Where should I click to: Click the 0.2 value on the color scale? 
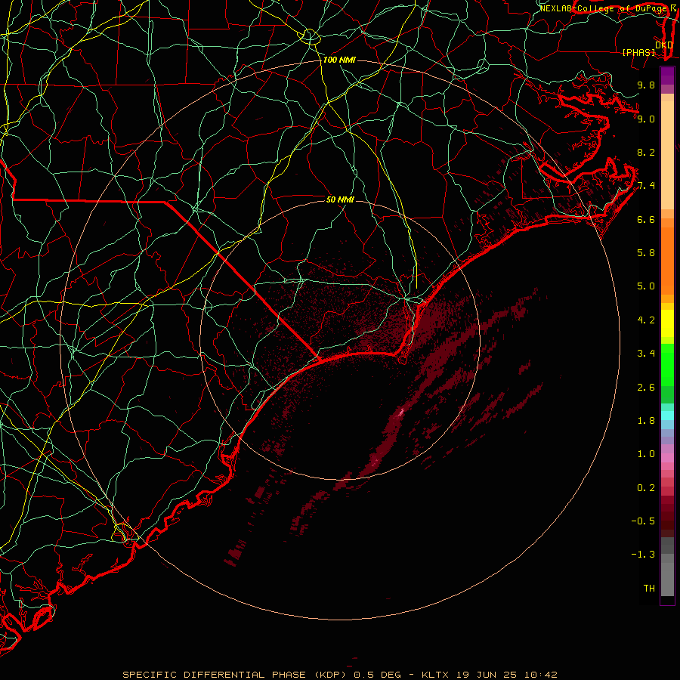(x=646, y=488)
